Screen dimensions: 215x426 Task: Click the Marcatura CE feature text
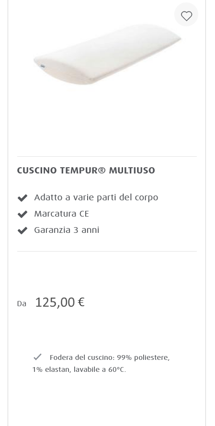(61, 214)
